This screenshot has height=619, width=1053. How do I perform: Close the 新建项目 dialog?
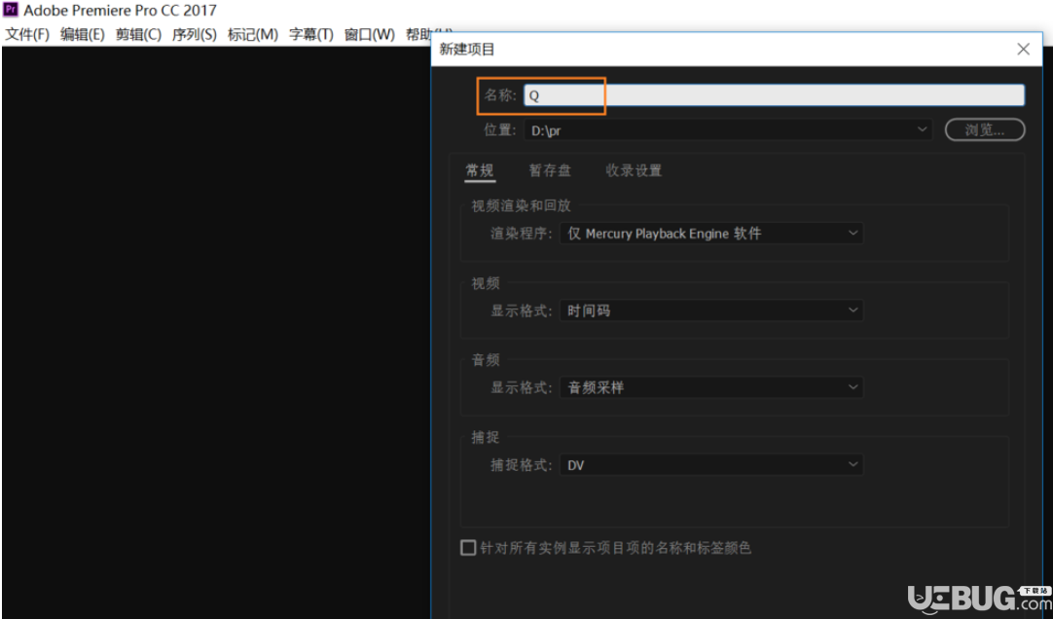pyautogui.click(x=1023, y=49)
